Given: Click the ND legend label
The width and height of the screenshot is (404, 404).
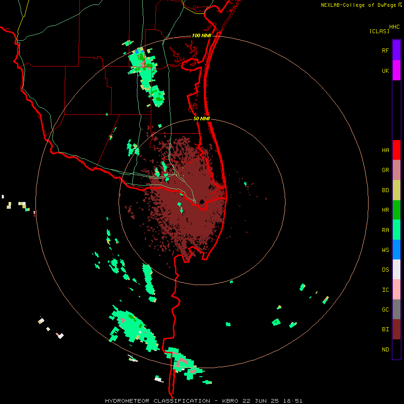Looking at the screenshot, I should (x=385, y=350).
